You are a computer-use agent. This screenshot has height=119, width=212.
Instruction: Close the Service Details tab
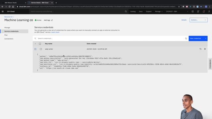click(x=52, y=3)
